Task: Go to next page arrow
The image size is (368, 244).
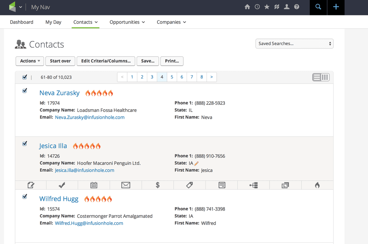Action: 212,77
